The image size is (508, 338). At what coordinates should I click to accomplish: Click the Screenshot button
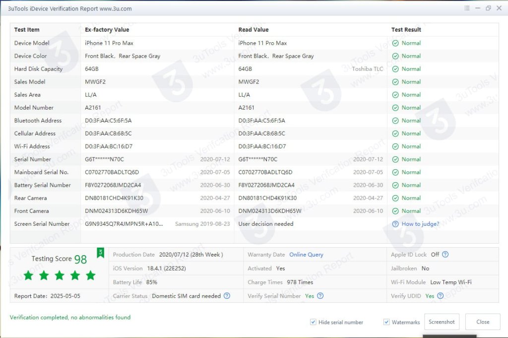(x=442, y=322)
